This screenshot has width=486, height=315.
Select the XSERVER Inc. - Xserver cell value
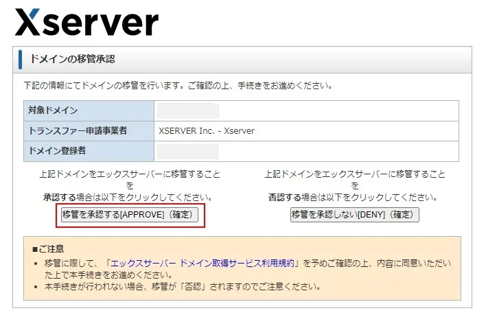click(x=207, y=131)
